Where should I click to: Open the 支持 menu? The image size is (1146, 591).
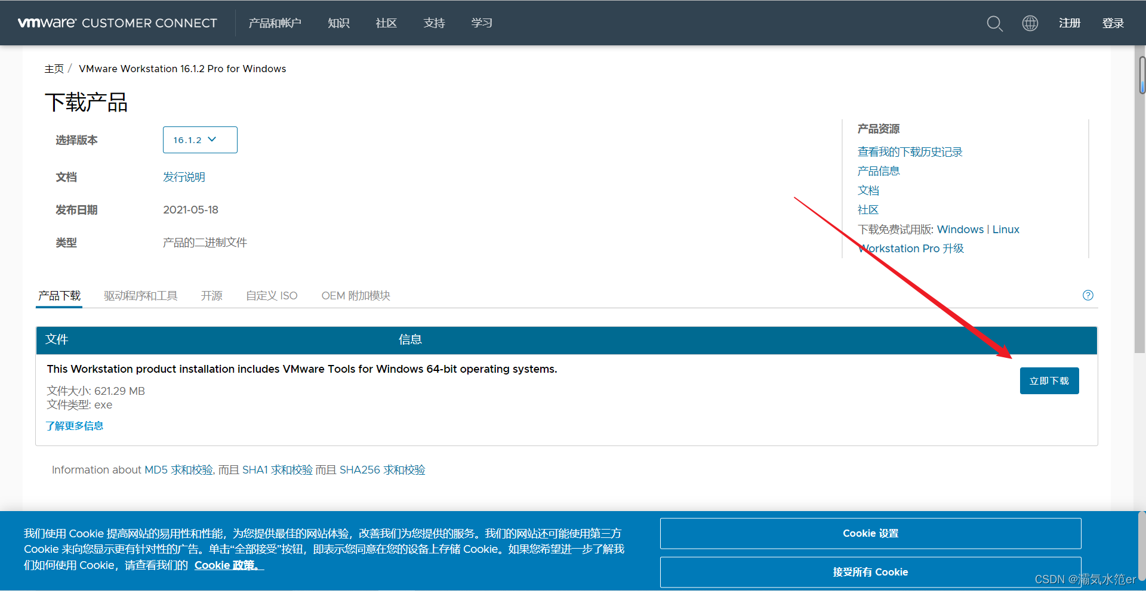tap(434, 23)
